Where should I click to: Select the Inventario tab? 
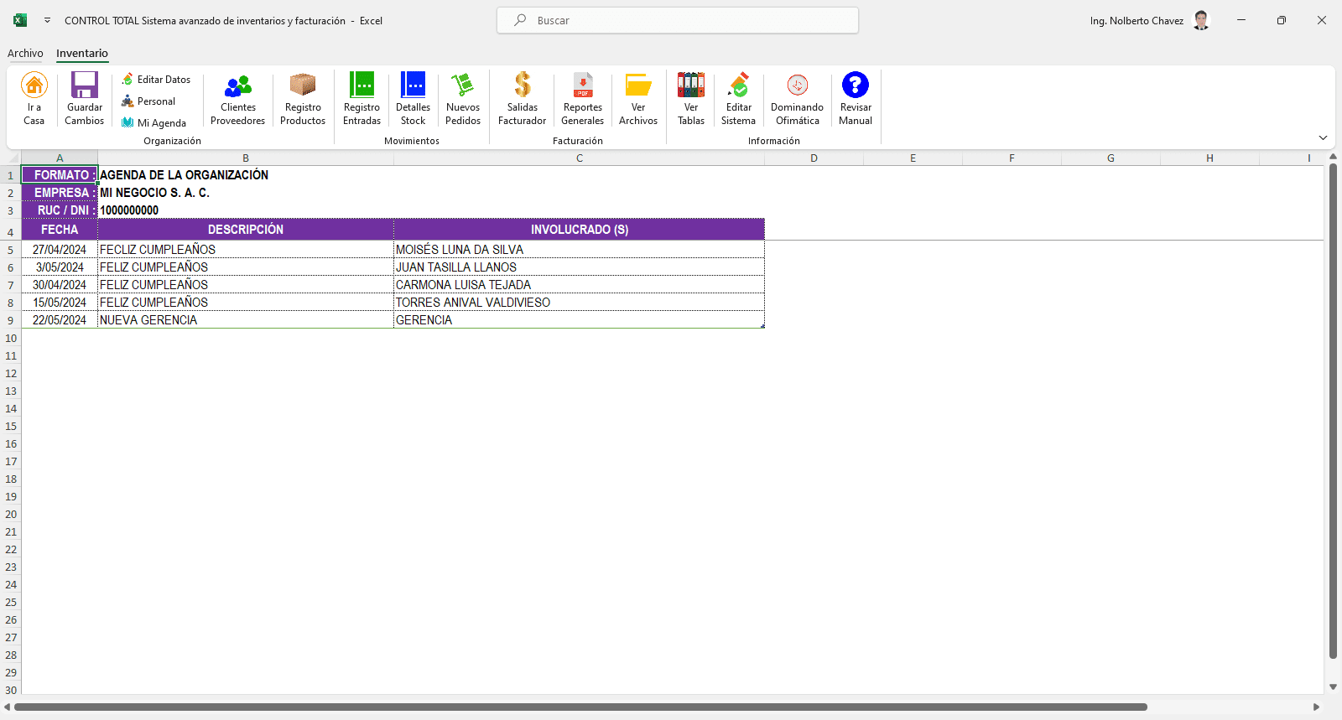[x=82, y=53]
